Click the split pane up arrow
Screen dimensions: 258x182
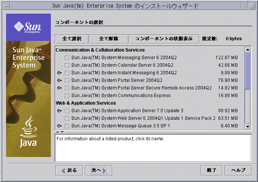pyautogui.click(x=57, y=132)
